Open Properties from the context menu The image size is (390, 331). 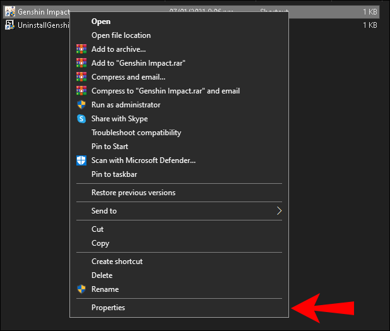click(109, 308)
